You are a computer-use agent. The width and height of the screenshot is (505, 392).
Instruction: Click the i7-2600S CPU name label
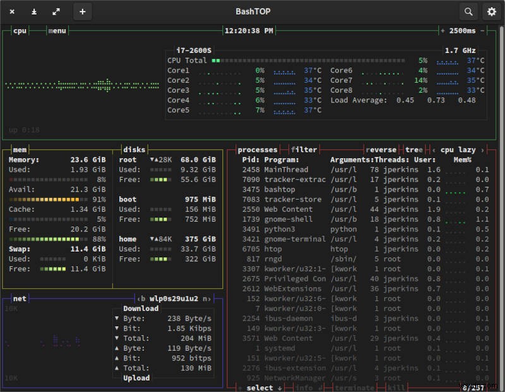pos(194,51)
